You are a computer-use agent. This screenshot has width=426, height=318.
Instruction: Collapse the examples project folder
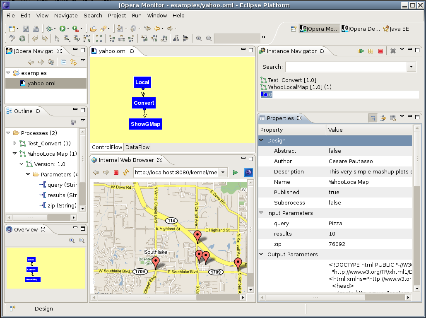(8, 73)
